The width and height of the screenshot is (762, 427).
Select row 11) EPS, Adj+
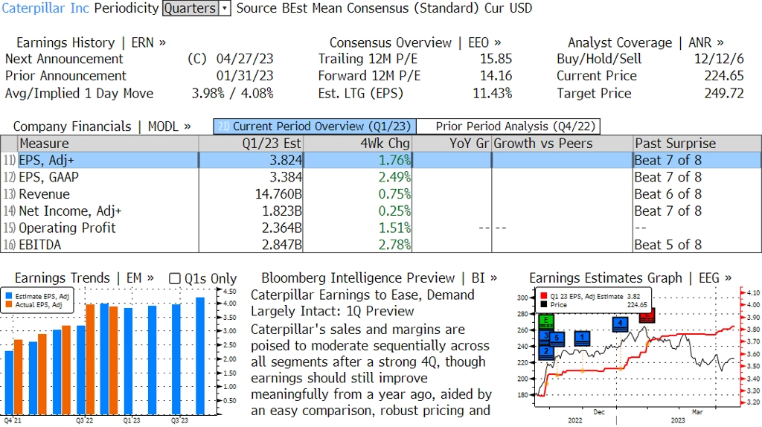[381, 160]
